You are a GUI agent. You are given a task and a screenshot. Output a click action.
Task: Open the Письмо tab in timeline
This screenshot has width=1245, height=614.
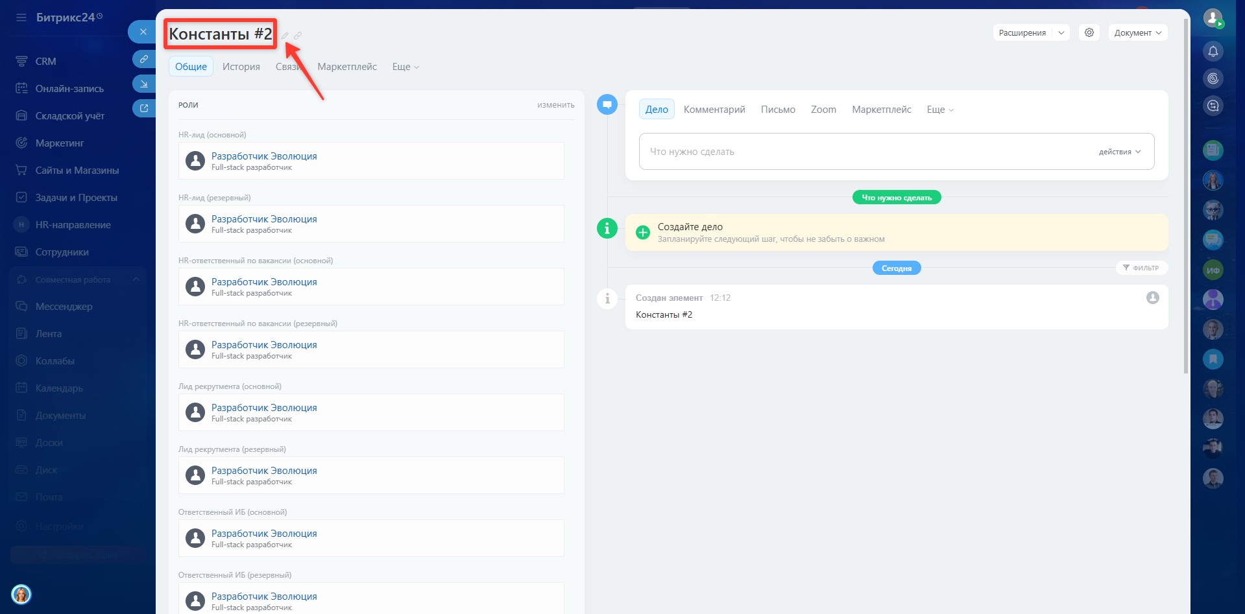pyautogui.click(x=777, y=110)
